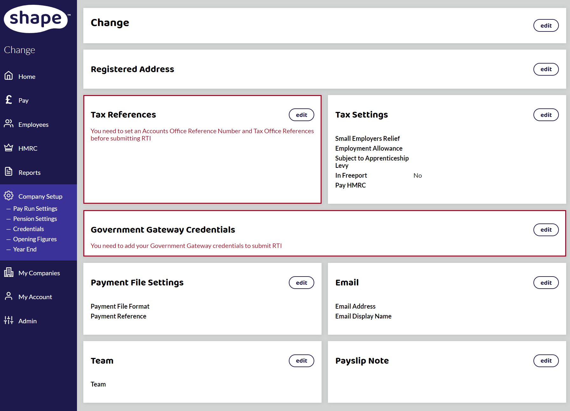This screenshot has width=570, height=411.
Task: Click the 'No' Freeport value
Action: (418, 175)
